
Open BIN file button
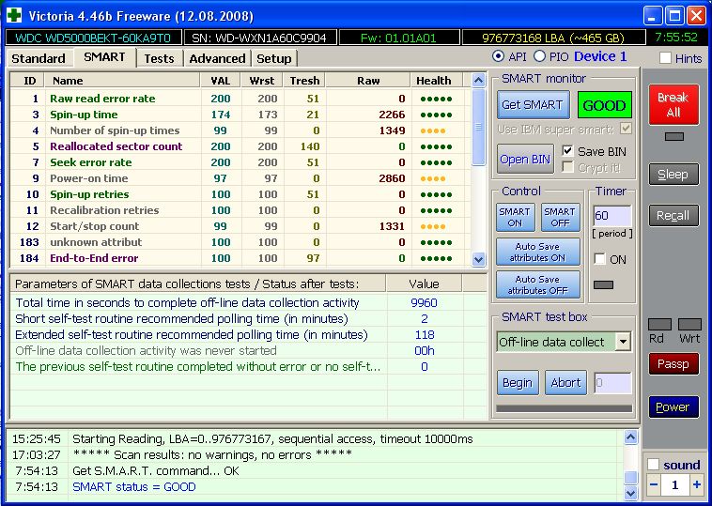point(525,159)
